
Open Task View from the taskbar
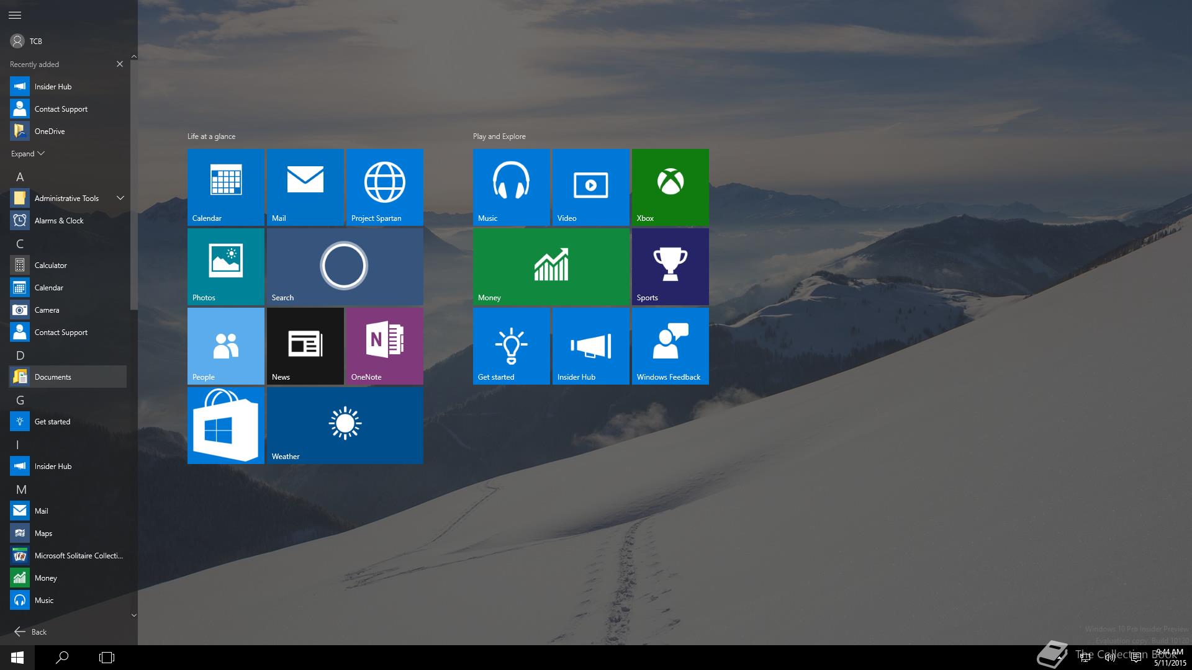pos(107,657)
